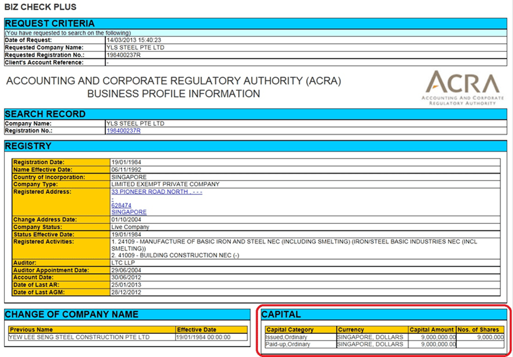
Task: Click the Country of Incorporation label
Action: (49, 177)
